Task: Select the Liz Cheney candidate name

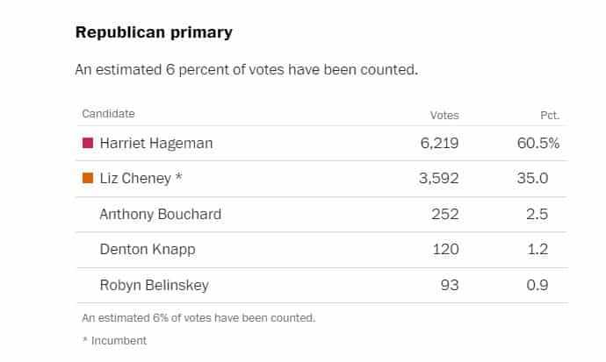Action: click(135, 179)
